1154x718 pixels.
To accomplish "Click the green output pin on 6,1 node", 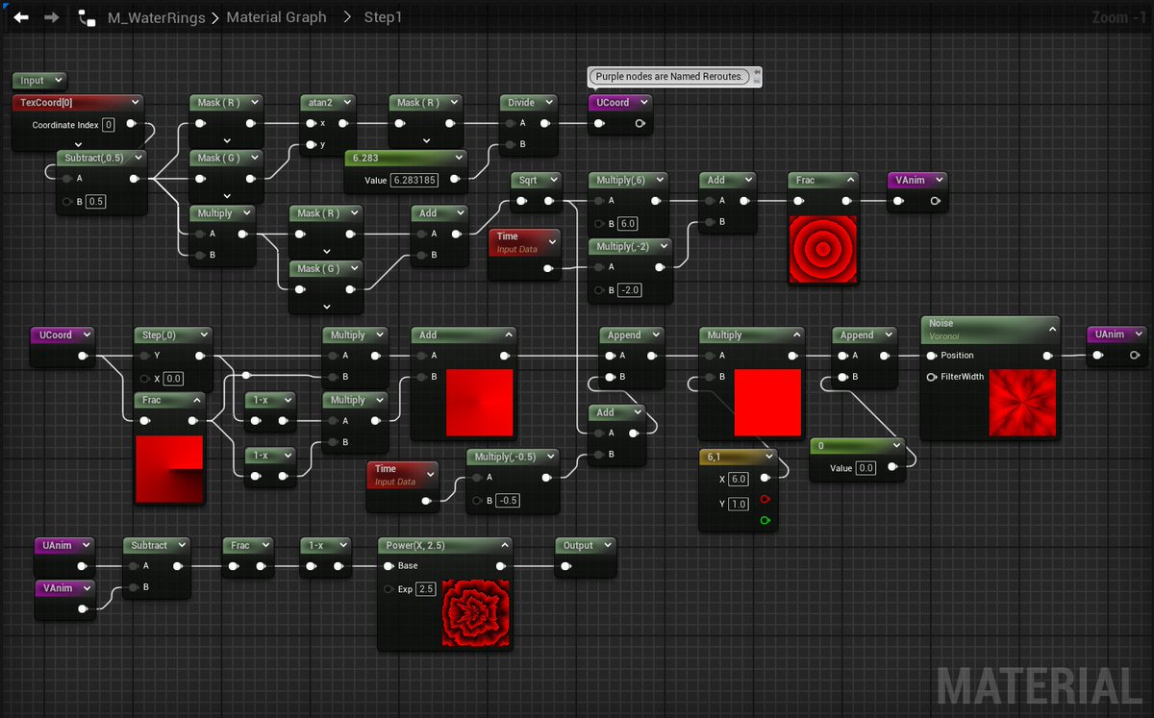I will click(765, 521).
